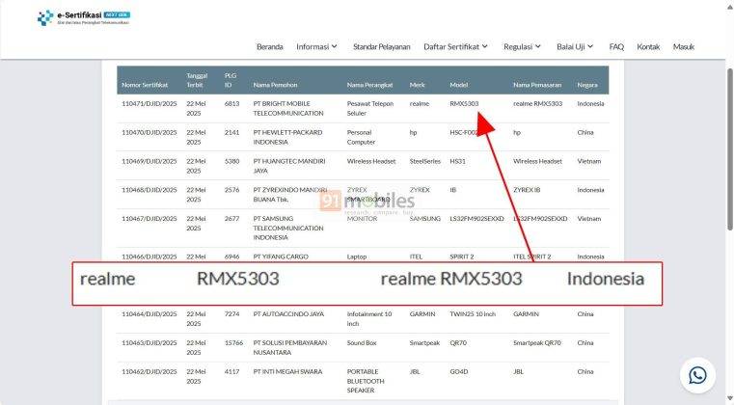Open the Kontak page

tap(648, 47)
